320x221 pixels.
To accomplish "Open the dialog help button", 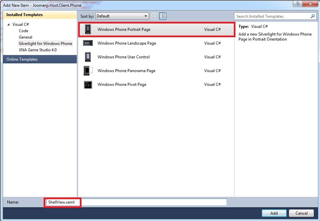I will click(298, 4).
